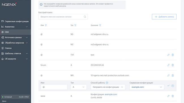Edit the MX record with pencil icon
This screenshot has width=184, height=103.
tap(168, 75)
